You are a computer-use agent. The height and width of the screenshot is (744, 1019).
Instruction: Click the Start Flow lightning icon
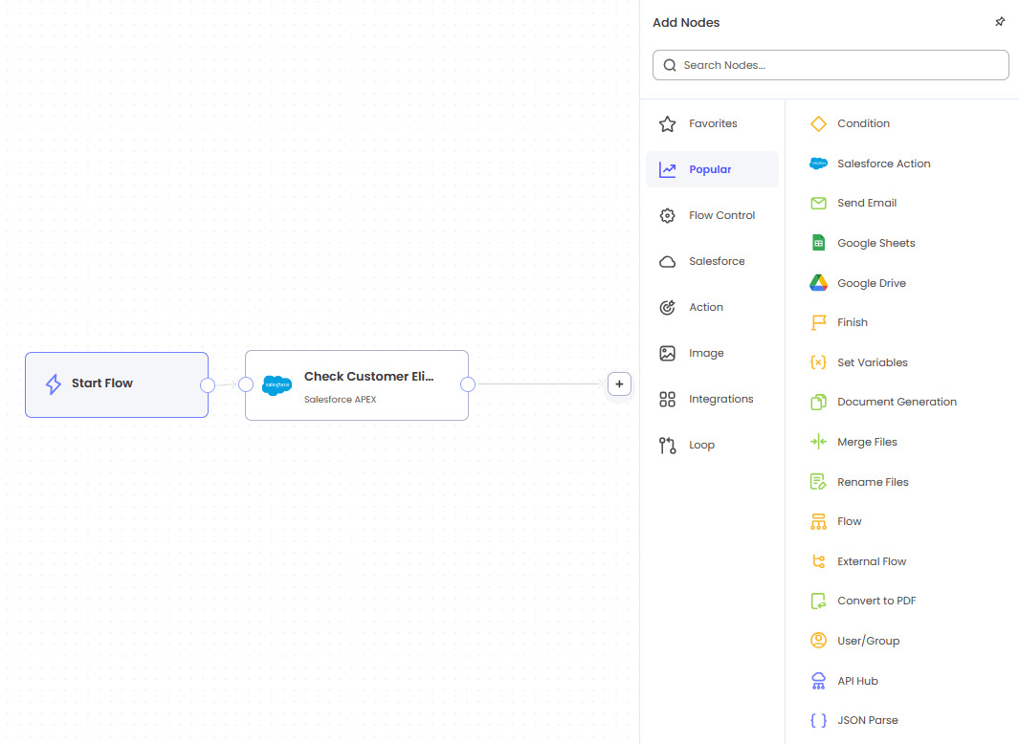[x=54, y=384]
